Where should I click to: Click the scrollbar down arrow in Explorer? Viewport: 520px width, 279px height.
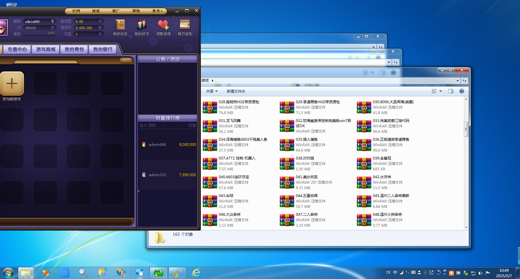(x=466, y=227)
